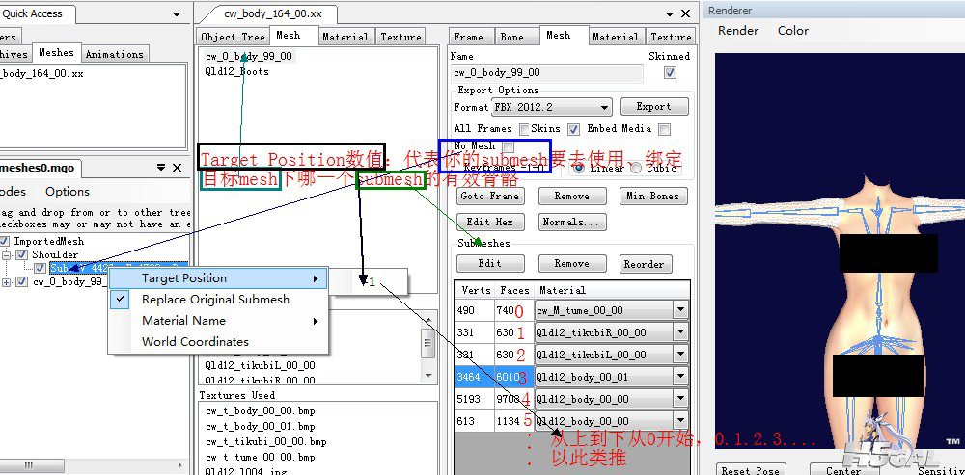This screenshot has width=965, height=475.
Task: Choose Material Name in context menu
Action: (x=183, y=320)
